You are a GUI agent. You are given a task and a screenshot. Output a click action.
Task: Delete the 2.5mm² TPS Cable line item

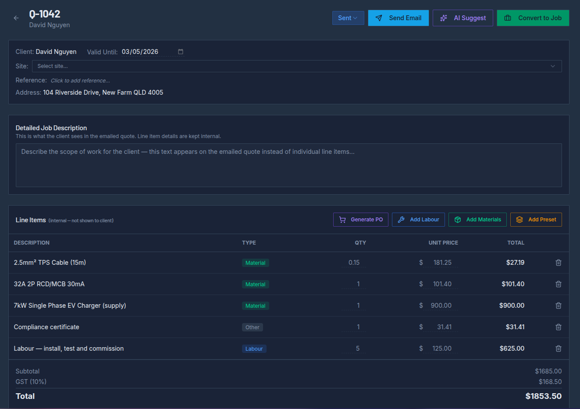559,263
